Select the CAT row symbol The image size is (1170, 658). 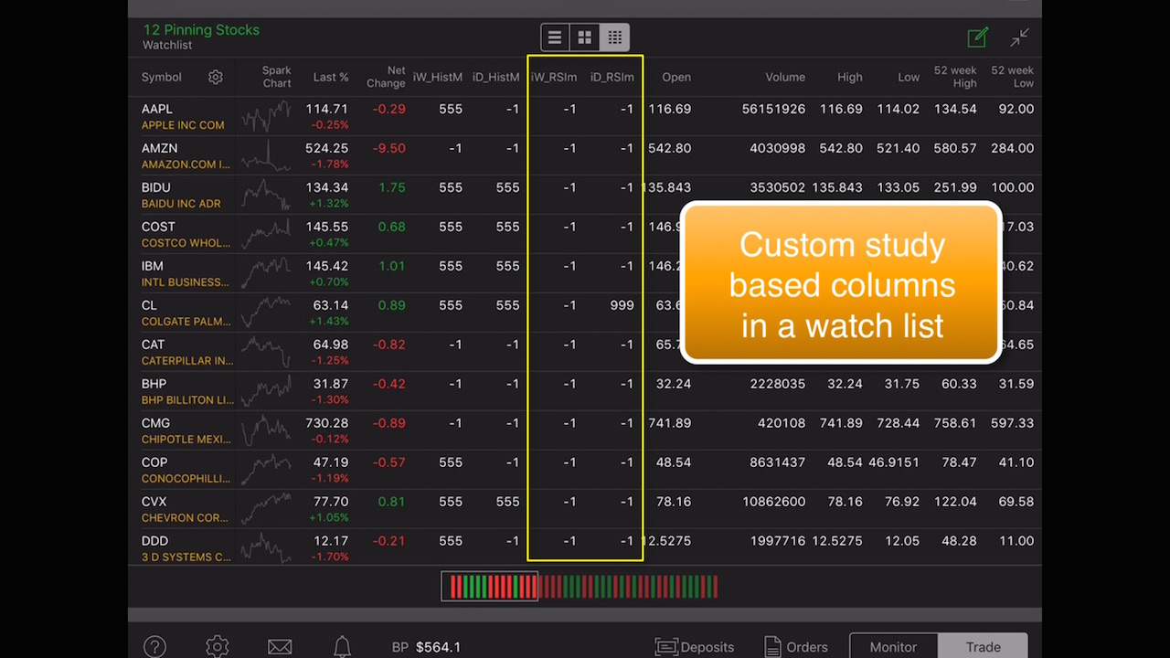tap(154, 345)
